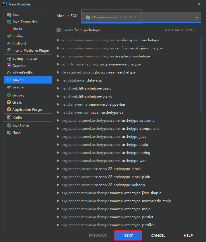
Task: Expand the maven-archetype-mojo entry
Action: 58,209
